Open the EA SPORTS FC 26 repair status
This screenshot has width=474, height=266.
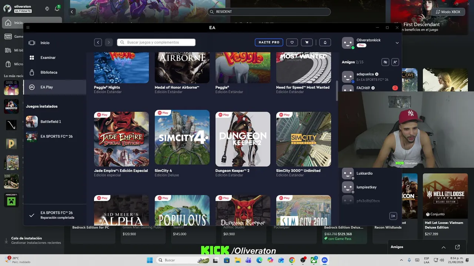(x=55, y=215)
